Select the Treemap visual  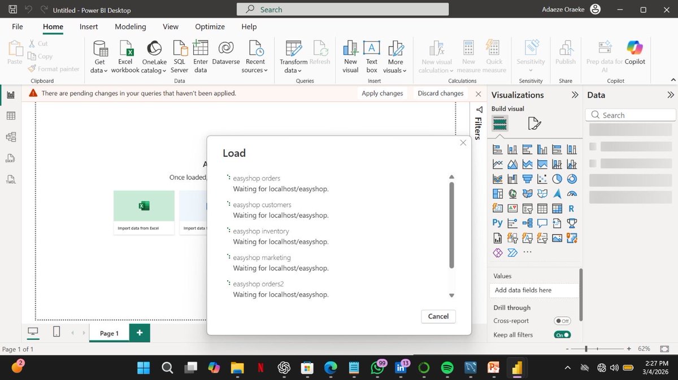point(498,193)
